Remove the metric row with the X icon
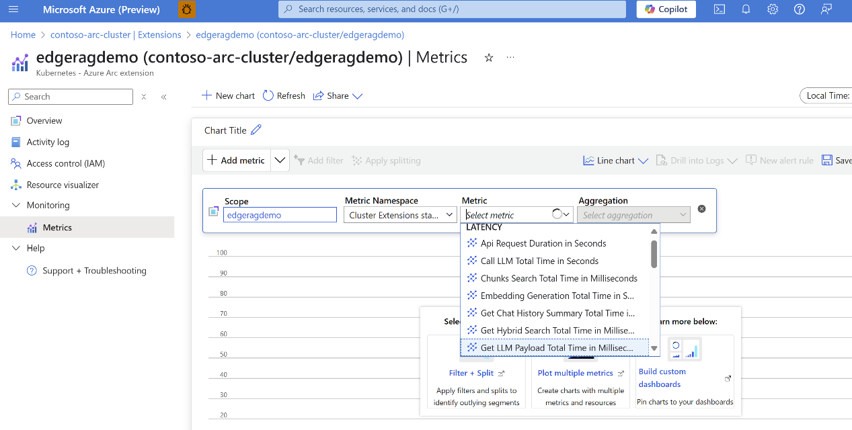This screenshot has height=430, width=852. [701, 209]
